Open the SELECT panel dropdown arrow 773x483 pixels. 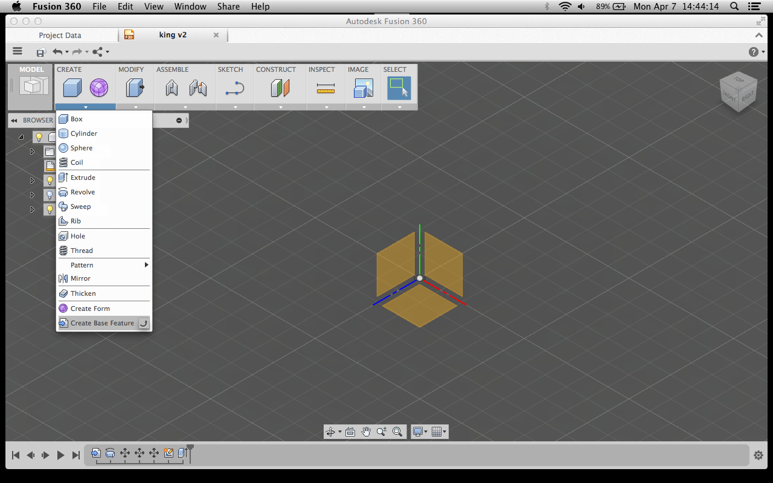coord(399,107)
